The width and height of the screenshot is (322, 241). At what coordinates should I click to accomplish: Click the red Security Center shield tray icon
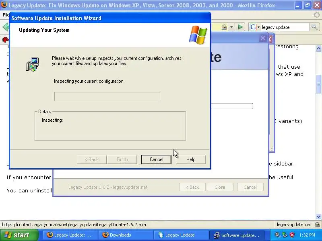pos(292,235)
